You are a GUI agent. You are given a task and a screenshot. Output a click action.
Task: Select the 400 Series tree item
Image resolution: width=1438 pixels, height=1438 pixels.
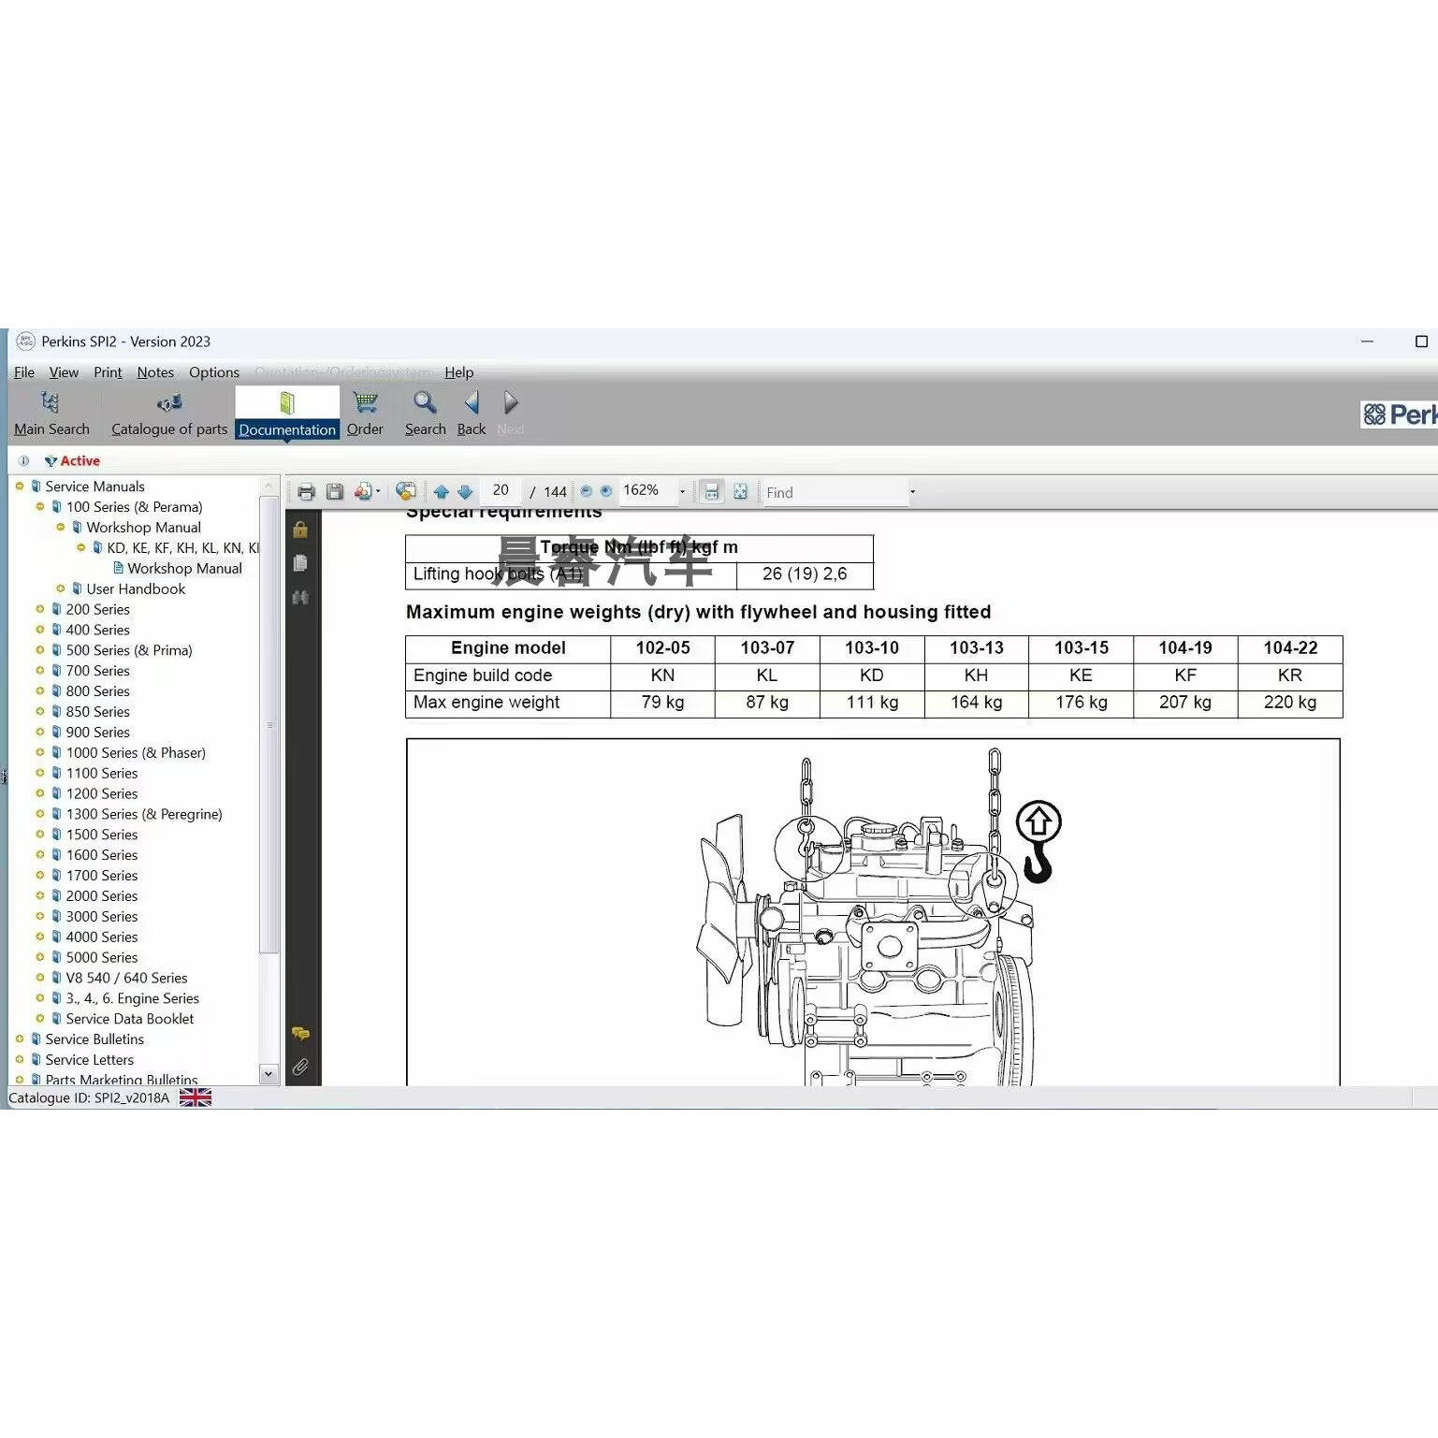click(97, 631)
